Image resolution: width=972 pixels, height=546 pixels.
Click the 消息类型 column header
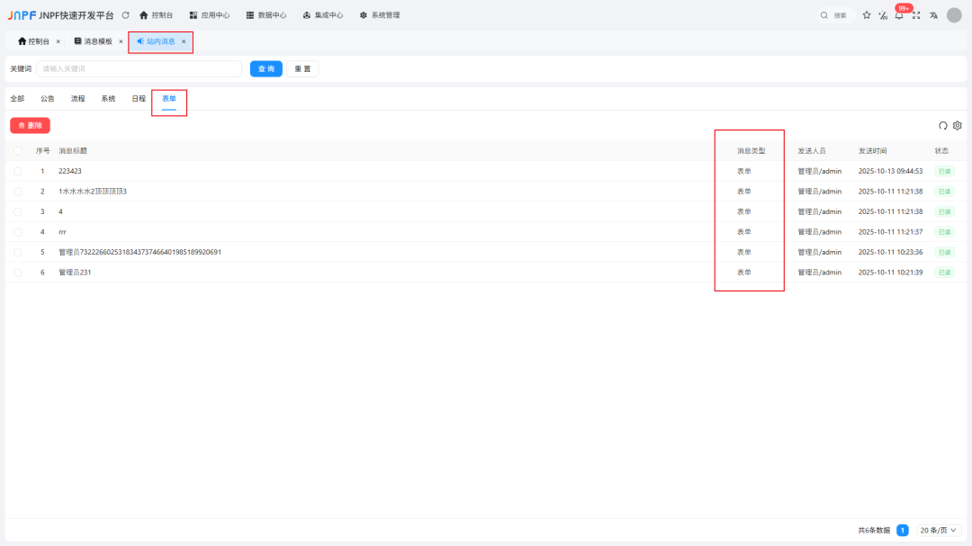point(751,150)
